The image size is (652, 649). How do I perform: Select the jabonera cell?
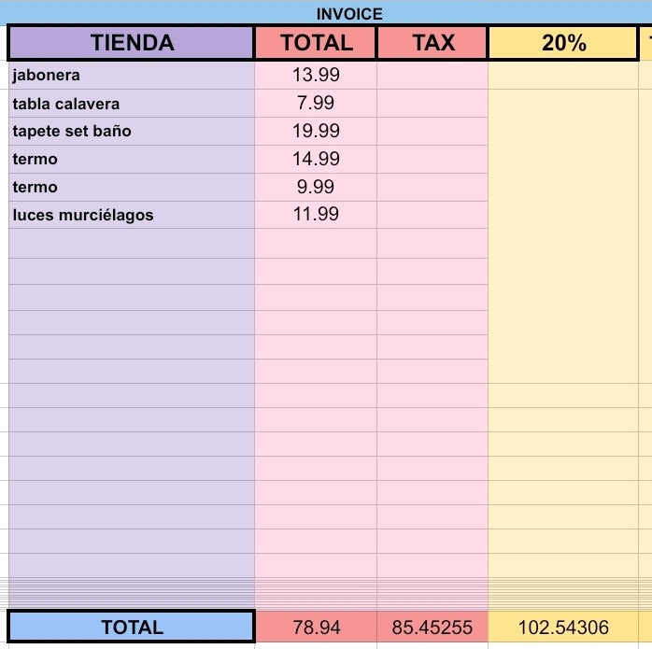click(x=132, y=76)
